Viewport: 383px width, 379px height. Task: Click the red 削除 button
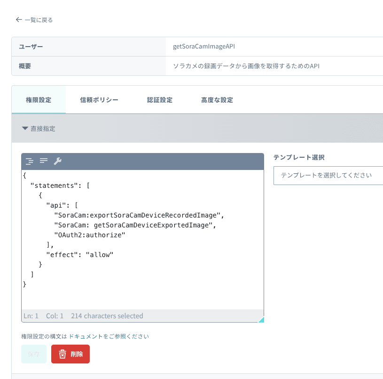click(x=70, y=354)
